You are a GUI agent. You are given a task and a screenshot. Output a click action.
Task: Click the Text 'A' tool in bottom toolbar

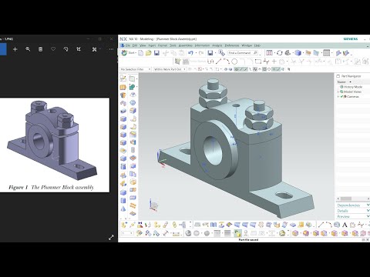[345, 225]
